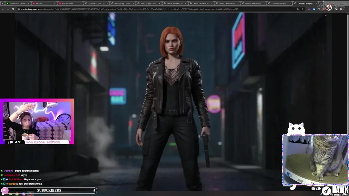Screen dimensions: 349x196
Task: Reload the current page
Action: click(x=13, y=9)
